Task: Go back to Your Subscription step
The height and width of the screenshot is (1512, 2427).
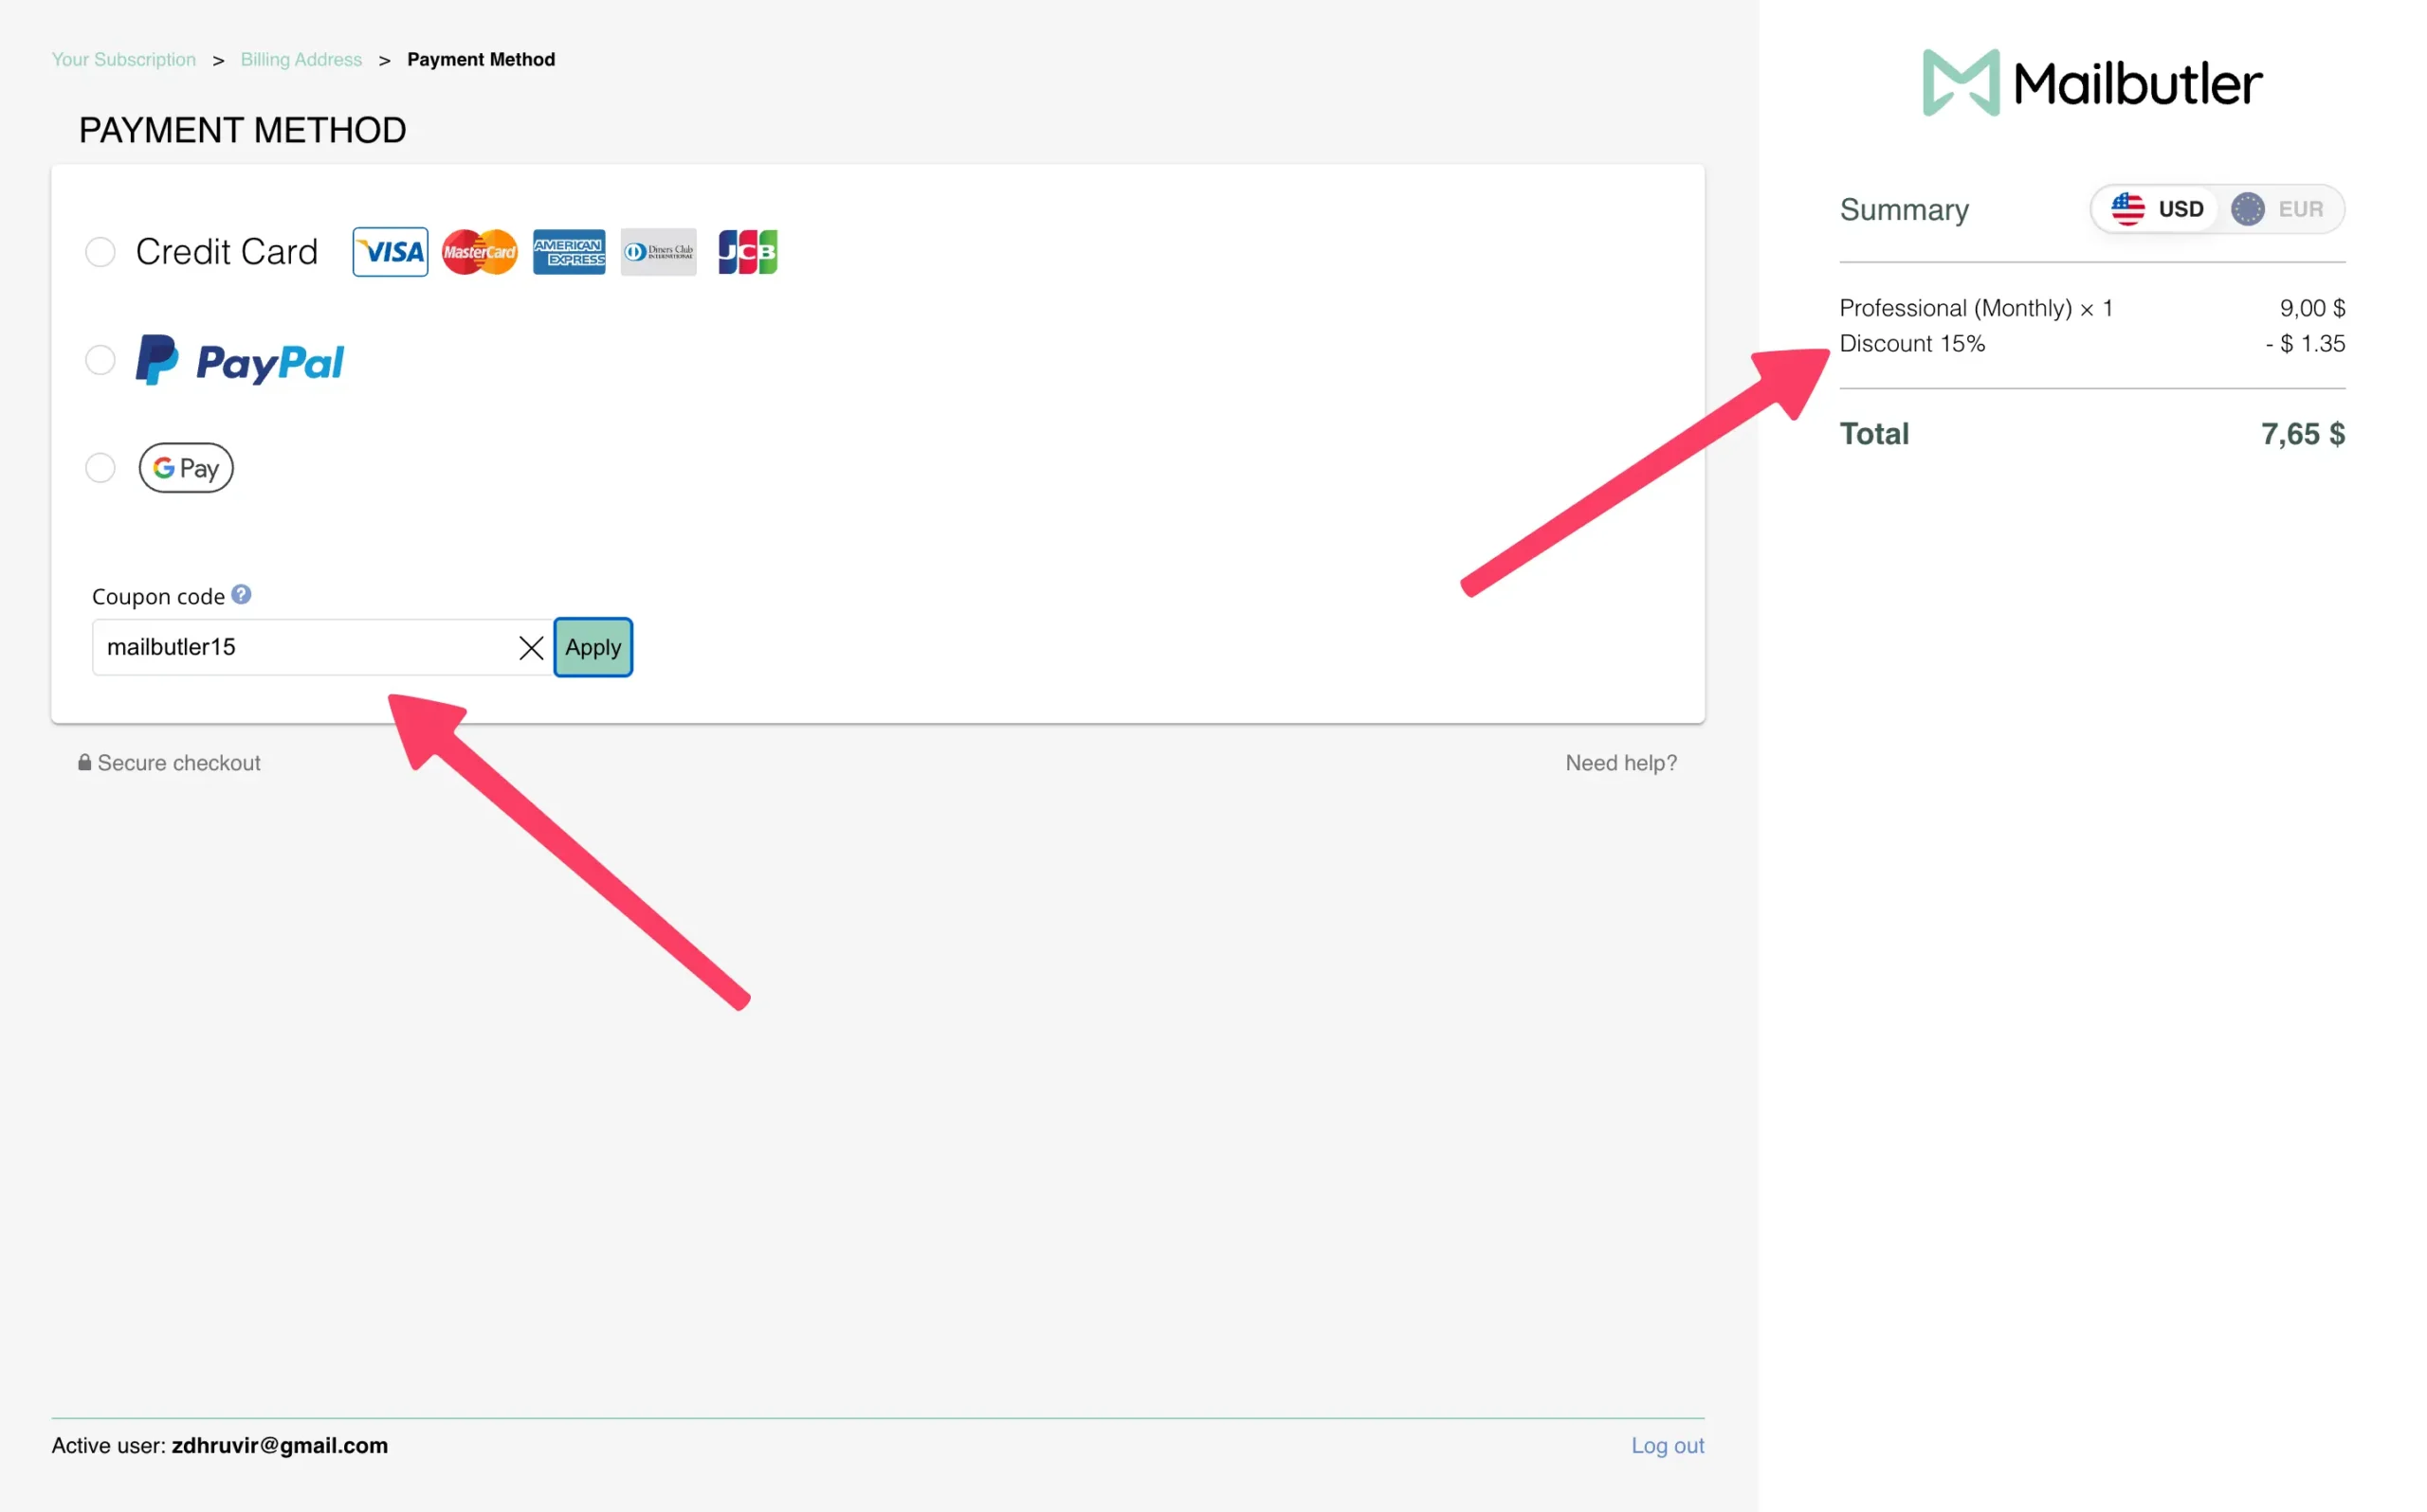Action: pos(124,60)
